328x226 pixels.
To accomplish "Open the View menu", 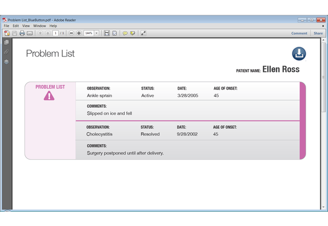I will (26, 26).
